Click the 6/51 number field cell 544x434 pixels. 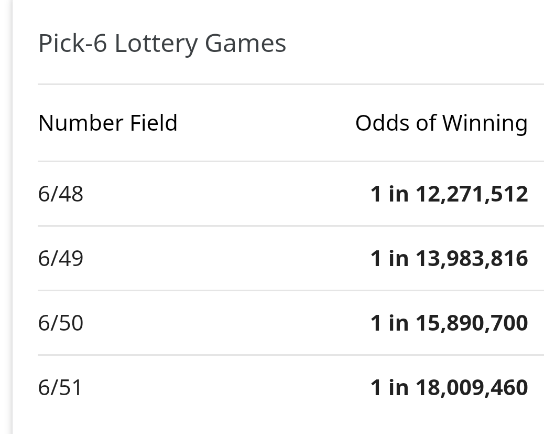60,388
